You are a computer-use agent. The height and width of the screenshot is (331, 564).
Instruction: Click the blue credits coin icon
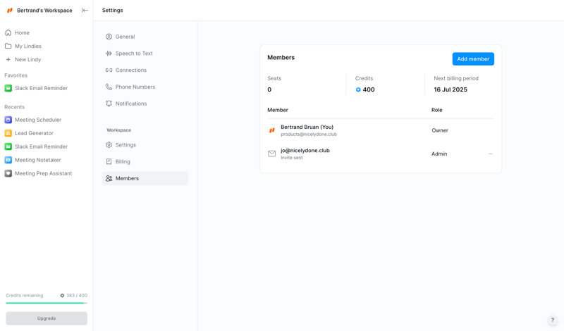pyautogui.click(x=358, y=90)
